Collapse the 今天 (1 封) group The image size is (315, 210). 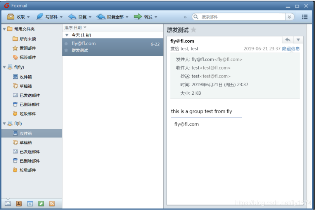[67, 35]
